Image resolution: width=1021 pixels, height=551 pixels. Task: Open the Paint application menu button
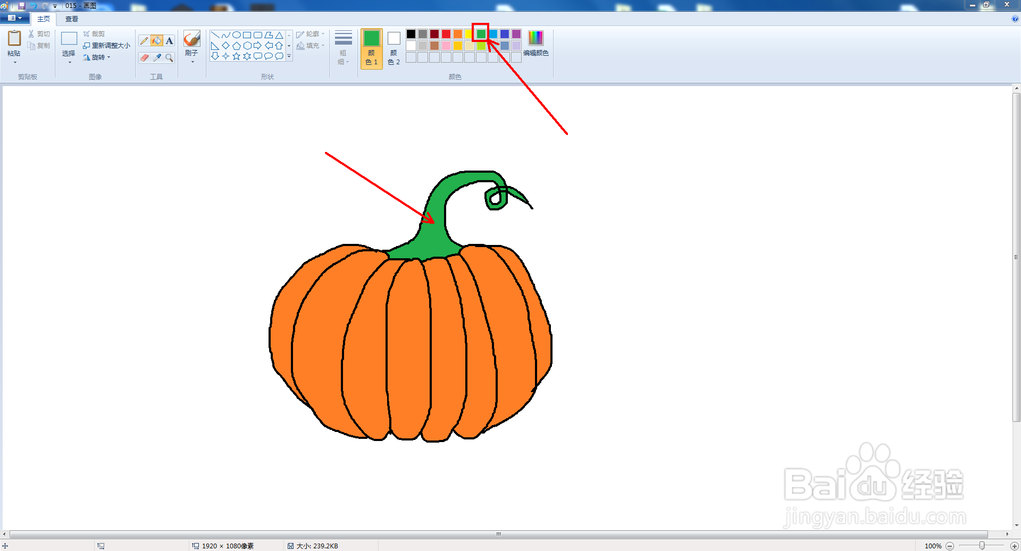14,18
